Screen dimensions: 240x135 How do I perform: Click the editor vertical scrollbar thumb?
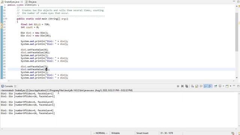coord(237,32)
